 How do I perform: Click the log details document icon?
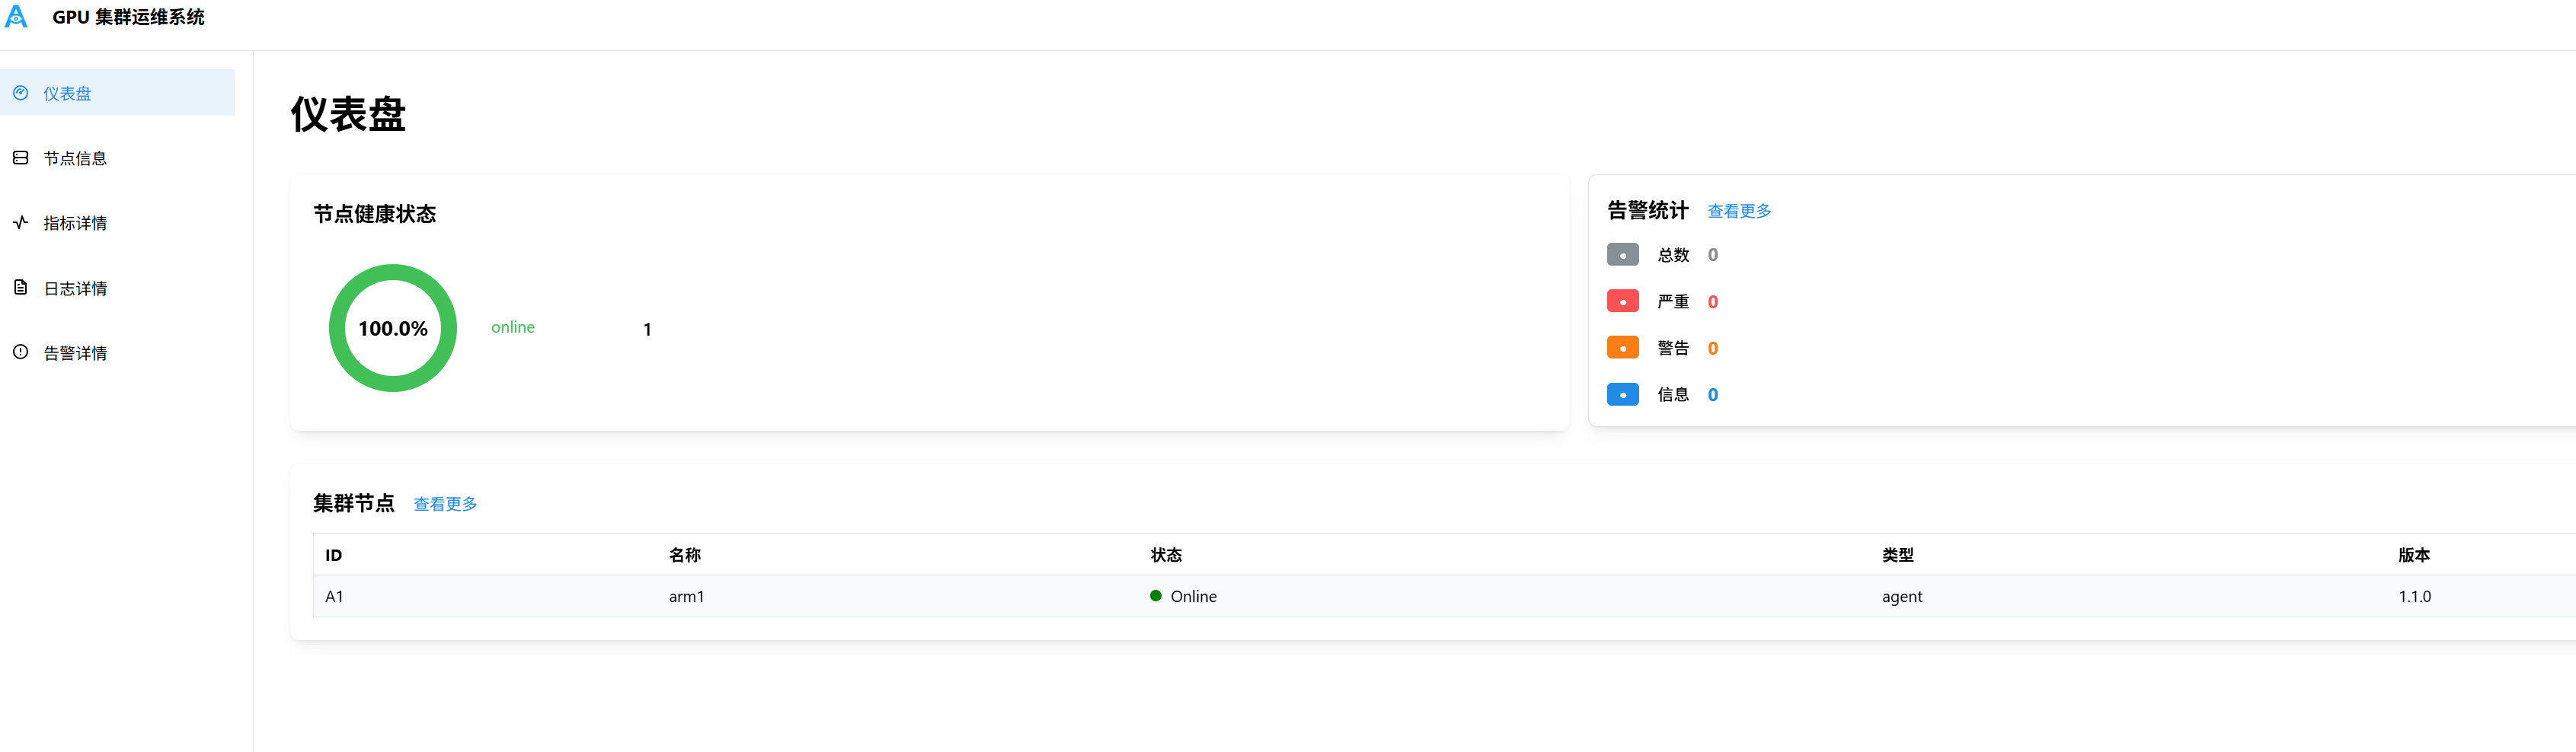coord(20,288)
